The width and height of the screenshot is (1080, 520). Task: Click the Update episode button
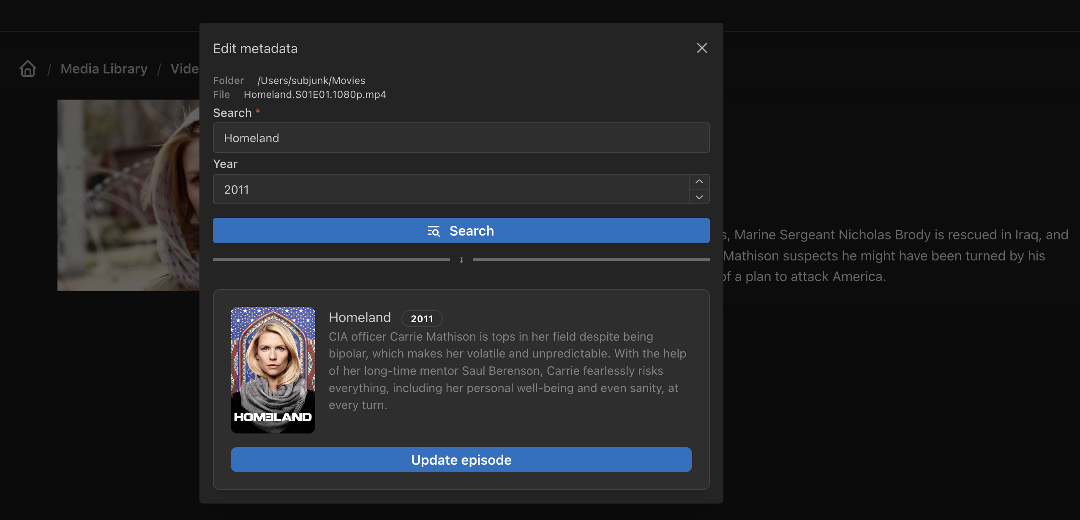coord(461,460)
